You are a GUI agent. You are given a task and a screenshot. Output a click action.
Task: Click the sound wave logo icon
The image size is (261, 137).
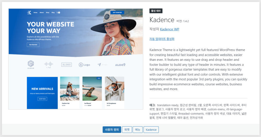[49, 64]
